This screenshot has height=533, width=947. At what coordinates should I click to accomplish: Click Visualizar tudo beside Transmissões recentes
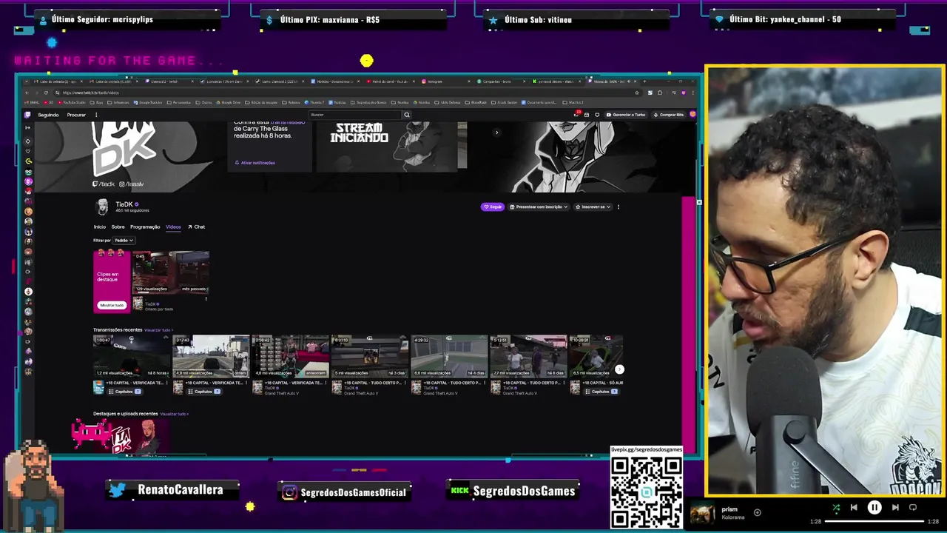(158, 330)
